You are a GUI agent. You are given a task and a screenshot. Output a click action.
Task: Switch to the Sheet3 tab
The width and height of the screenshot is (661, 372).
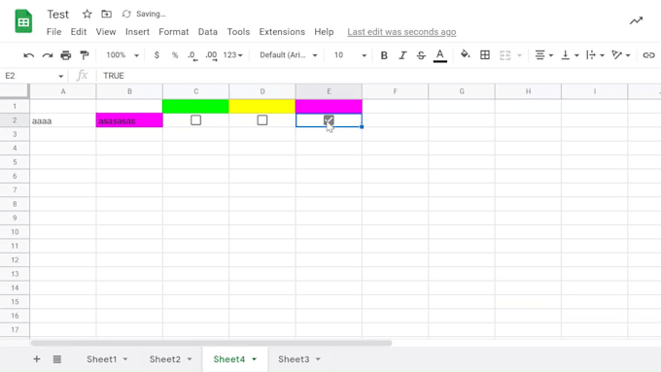294,359
